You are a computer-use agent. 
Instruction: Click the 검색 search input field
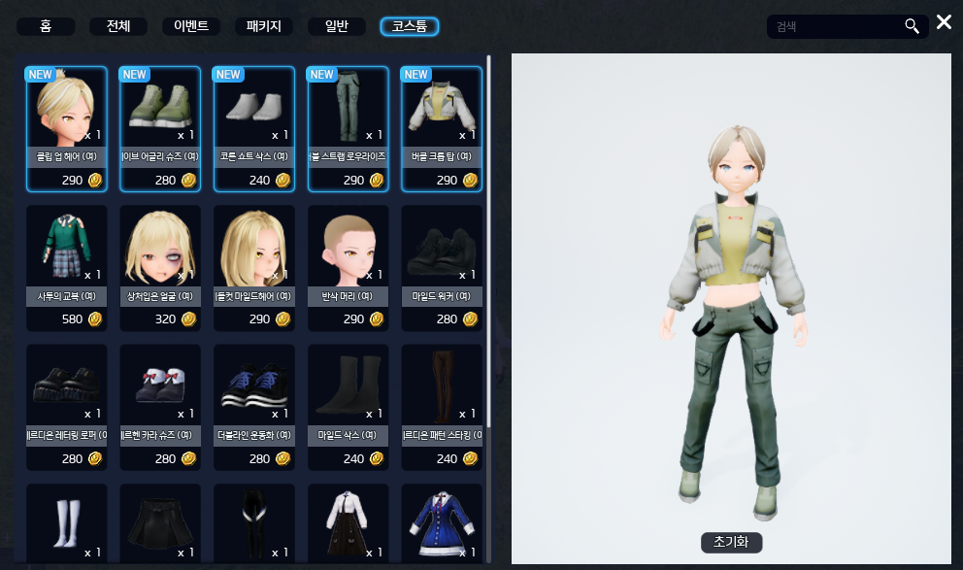point(835,26)
